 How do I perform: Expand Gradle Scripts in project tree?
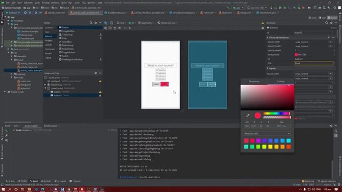[5, 92]
